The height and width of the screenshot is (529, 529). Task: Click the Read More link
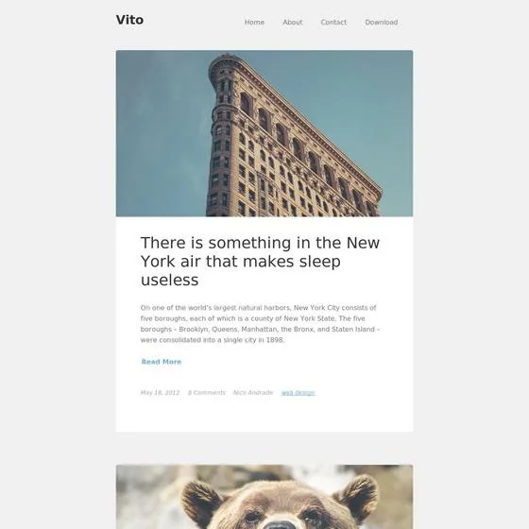pos(162,362)
